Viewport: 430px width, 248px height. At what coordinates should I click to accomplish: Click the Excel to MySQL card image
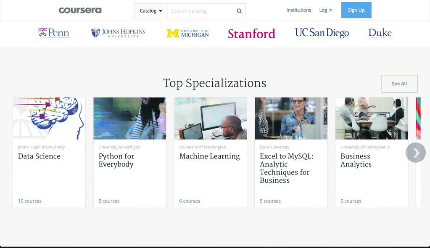click(291, 118)
